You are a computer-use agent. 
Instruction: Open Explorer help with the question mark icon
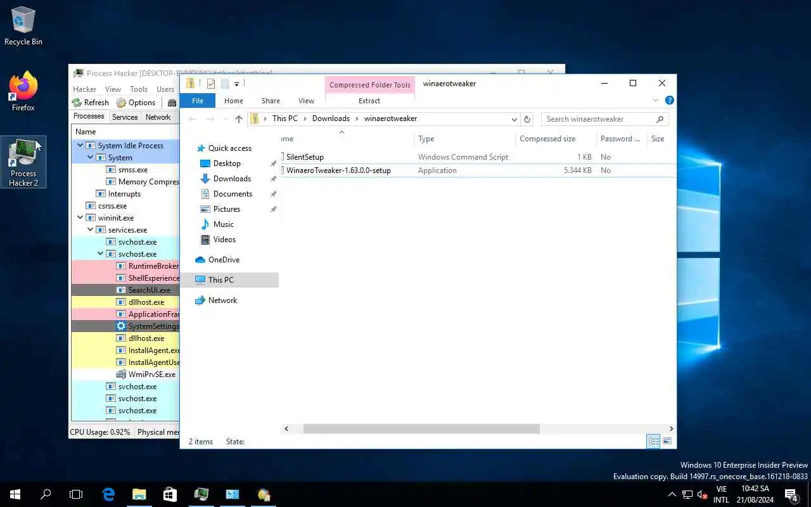pos(670,100)
